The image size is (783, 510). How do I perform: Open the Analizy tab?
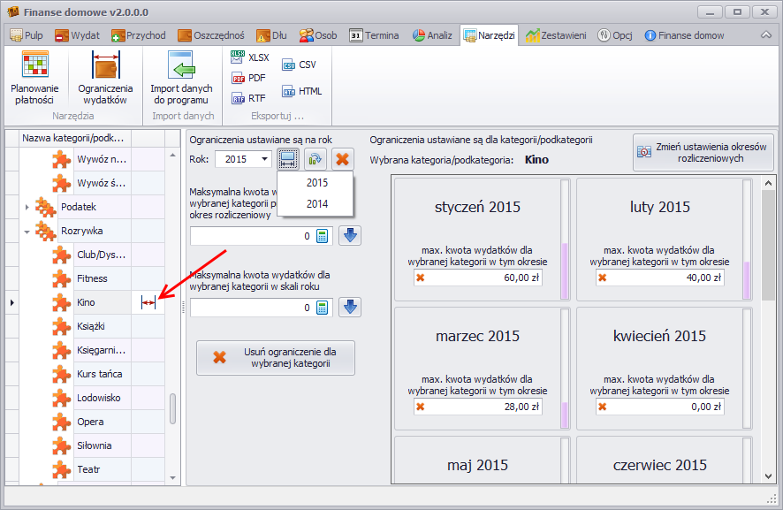click(x=431, y=35)
